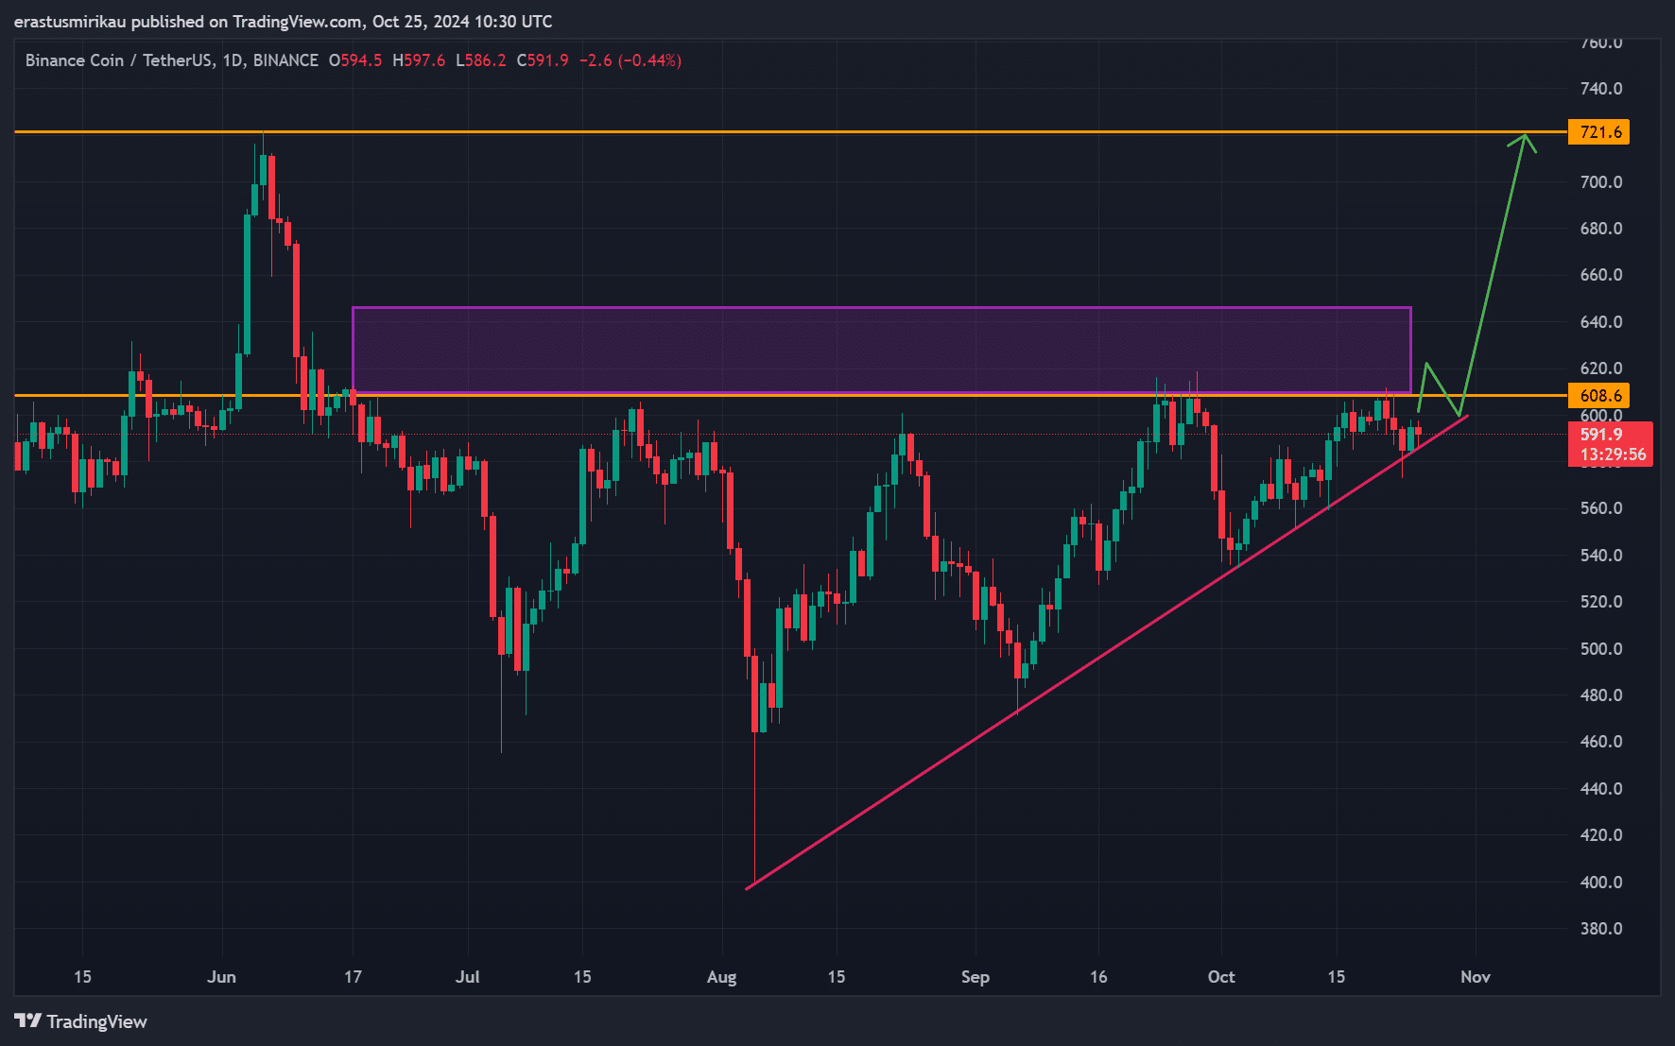The width and height of the screenshot is (1675, 1046).
Task: Click the 680.0 price scale label
Action: [x=1600, y=228]
